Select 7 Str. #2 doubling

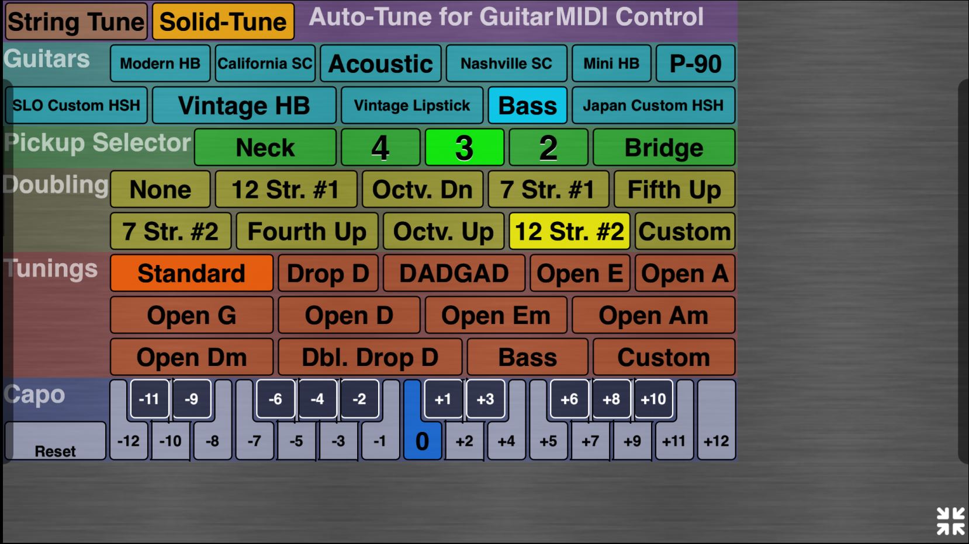coord(171,231)
